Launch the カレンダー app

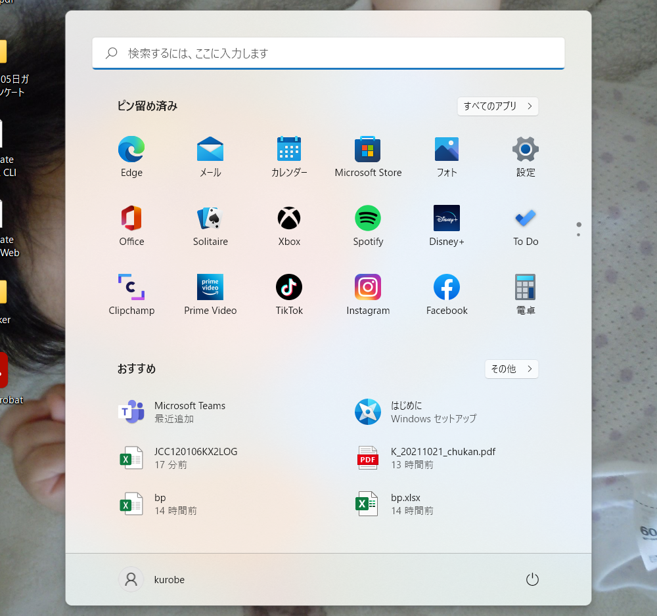(289, 156)
